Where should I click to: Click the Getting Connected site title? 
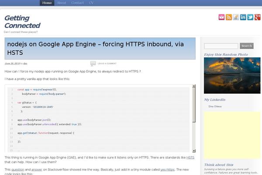point(22,22)
